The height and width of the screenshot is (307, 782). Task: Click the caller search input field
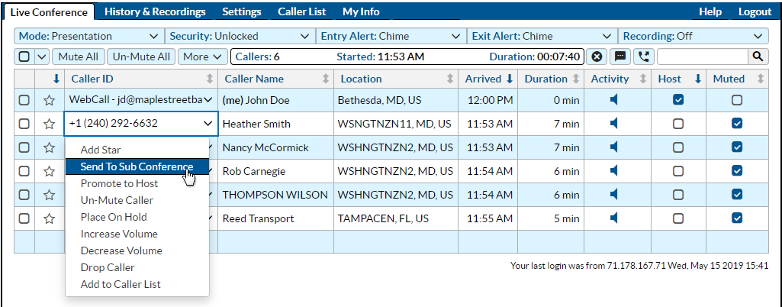(x=703, y=57)
